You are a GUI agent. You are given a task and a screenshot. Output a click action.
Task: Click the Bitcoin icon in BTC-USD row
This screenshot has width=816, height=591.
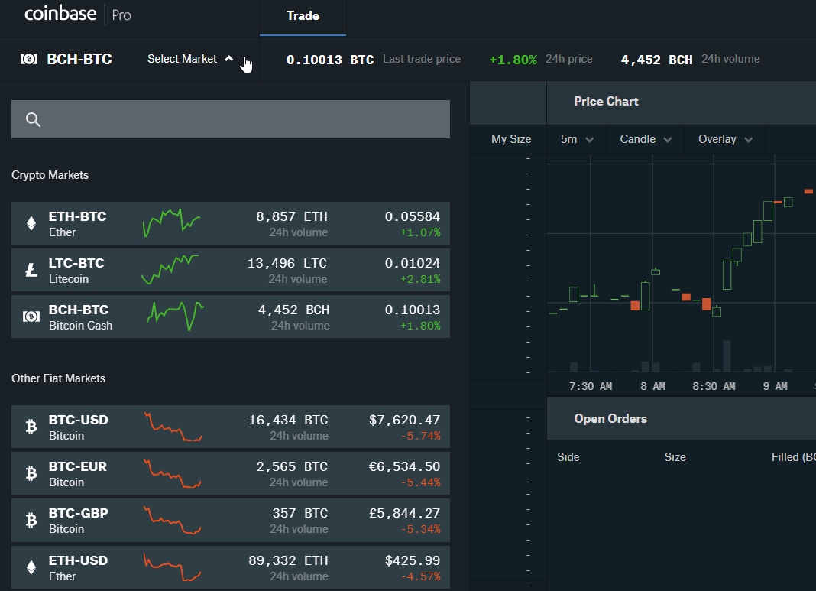coord(31,427)
